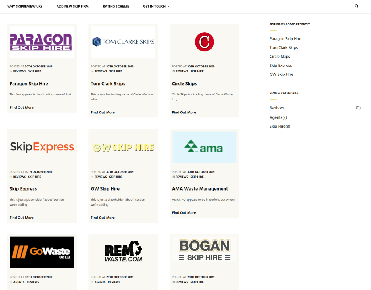Open Why SkipReview.uk? menu link
This screenshot has width=371, height=290.
(25, 7)
